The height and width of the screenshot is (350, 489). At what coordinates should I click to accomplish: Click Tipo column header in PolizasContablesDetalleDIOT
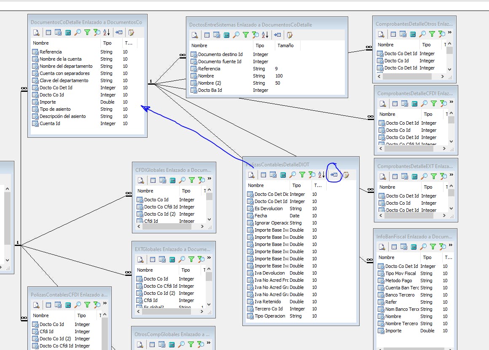click(297, 185)
